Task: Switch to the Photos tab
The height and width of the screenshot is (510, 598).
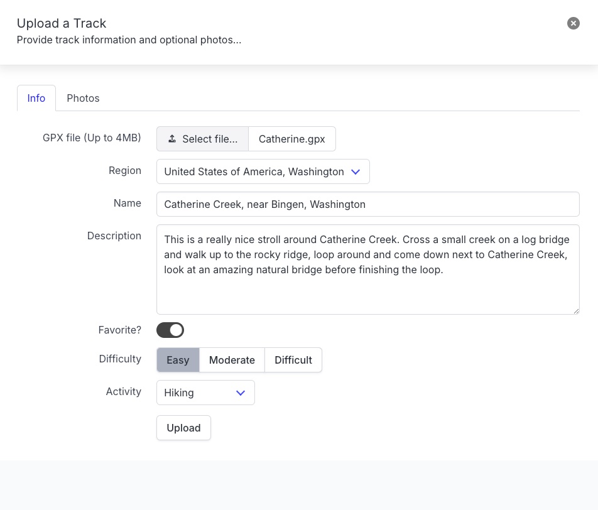Action: tap(83, 98)
